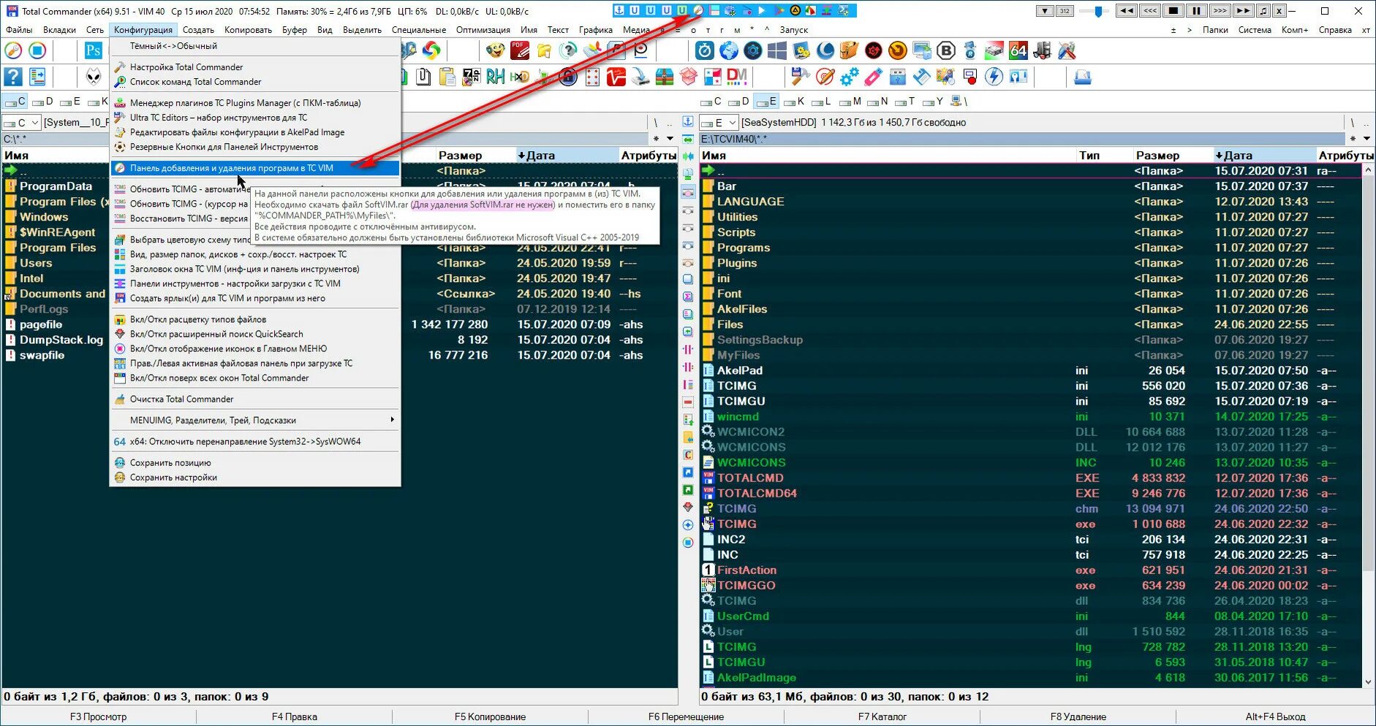Open the Специальные menu
This screenshot has width=1376, height=726.
tap(419, 30)
